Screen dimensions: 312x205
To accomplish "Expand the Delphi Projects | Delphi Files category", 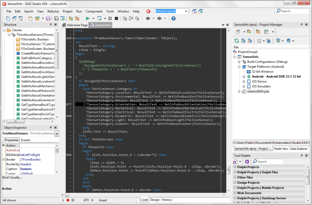I will point(235,172).
